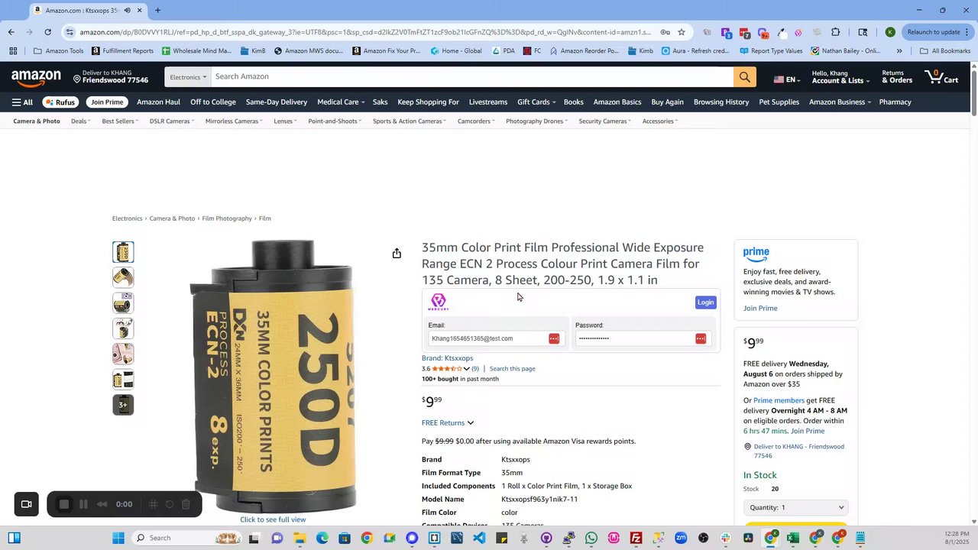The image size is (978, 550).
Task: Open the All hamburger menu
Action: (x=22, y=102)
